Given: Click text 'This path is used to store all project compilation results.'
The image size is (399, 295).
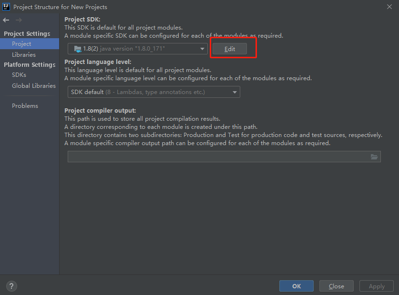Looking at the screenshot, I should 142,119.
